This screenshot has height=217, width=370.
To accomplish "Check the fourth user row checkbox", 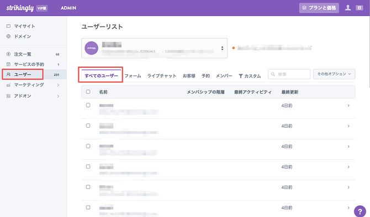I will [88, 166].
